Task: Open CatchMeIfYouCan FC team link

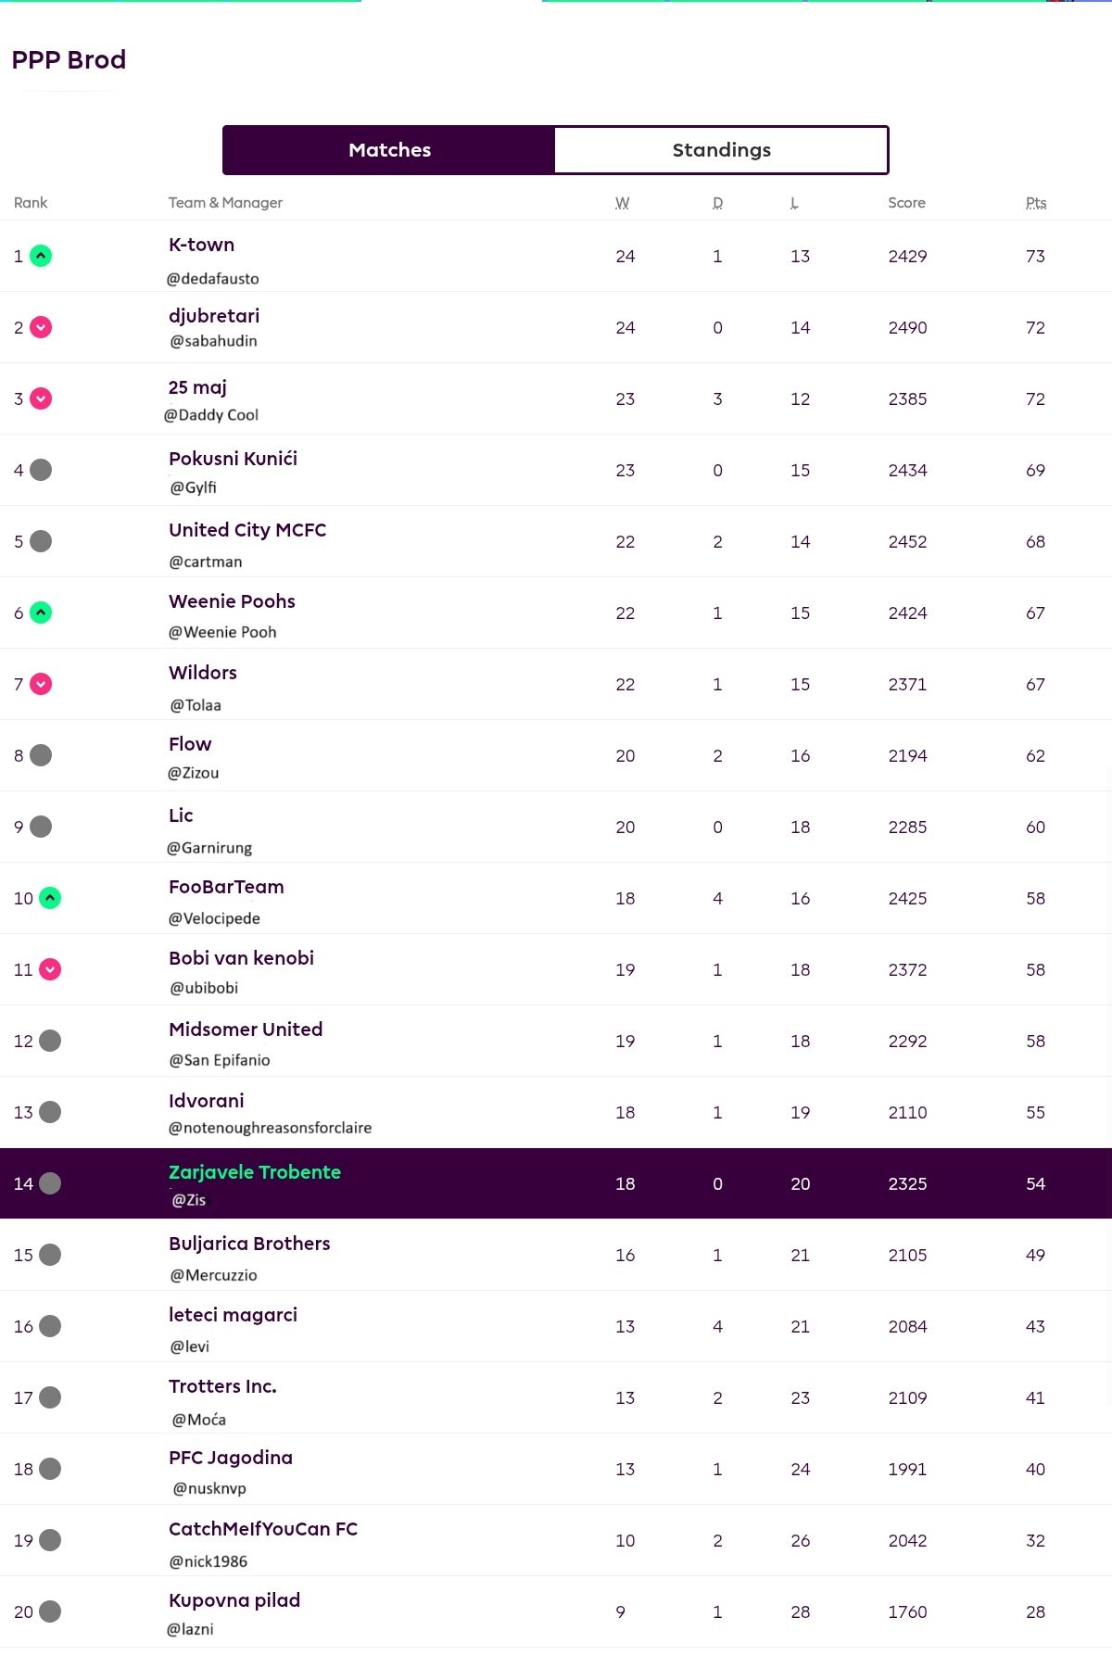Action: click(x=263, y=1529)
